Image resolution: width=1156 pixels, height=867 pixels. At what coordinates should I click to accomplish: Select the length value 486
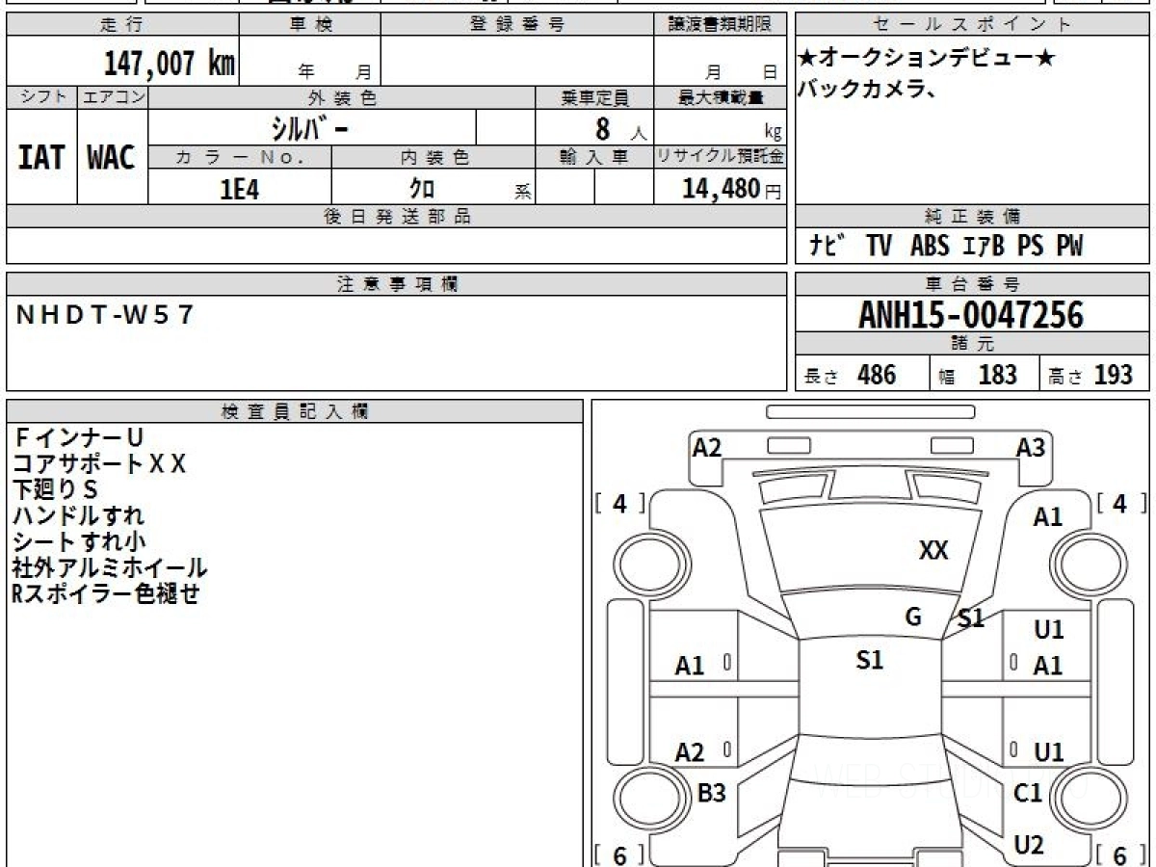[877, 375]
